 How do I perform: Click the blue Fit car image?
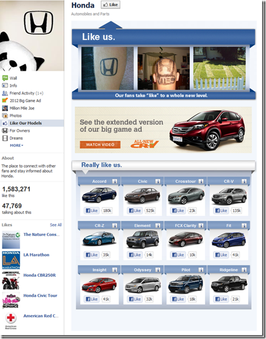coord(229,240)
